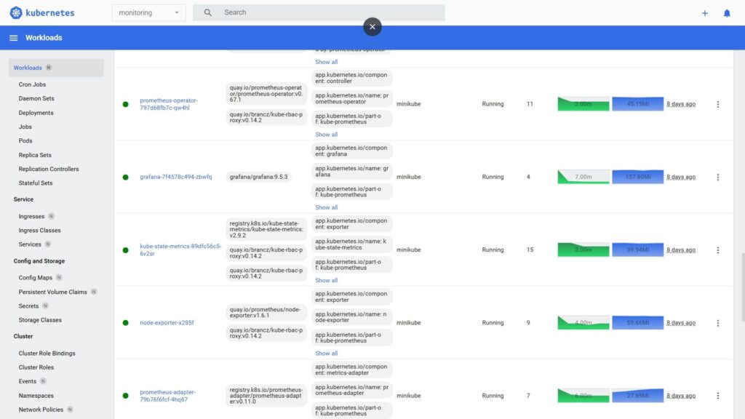Expand labels with Show all for prometheus-operator

[327, 135]
